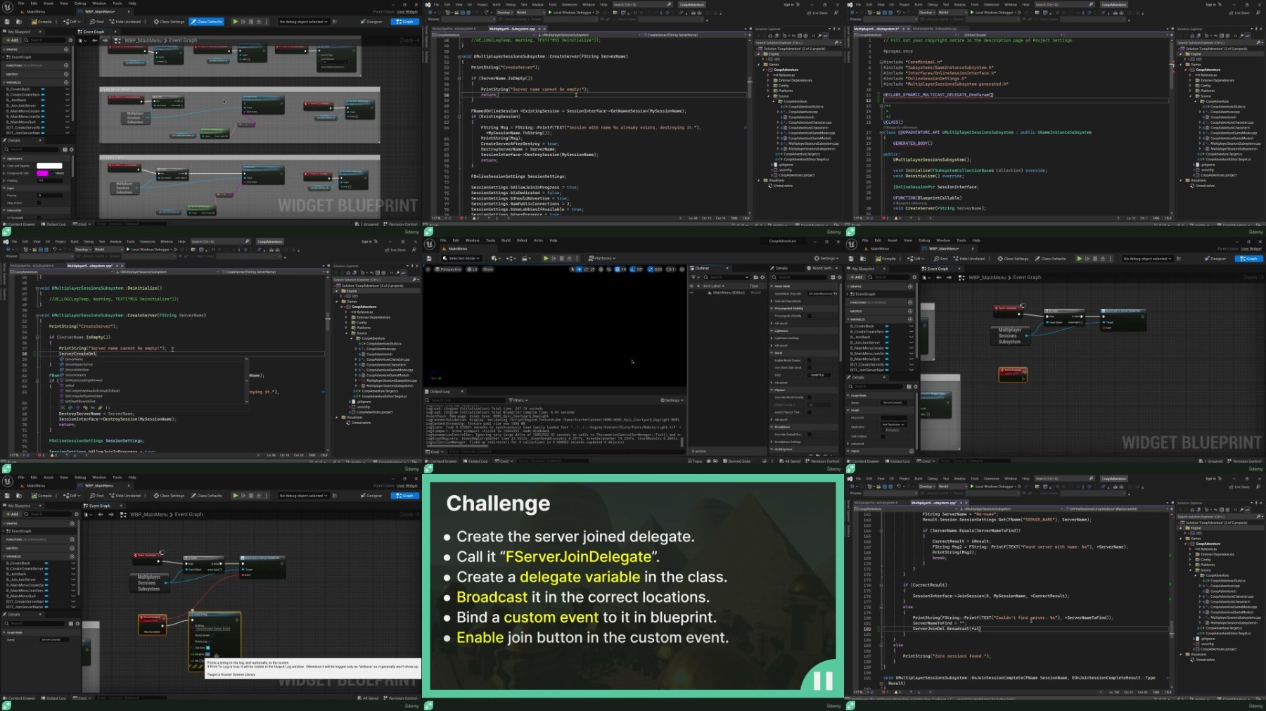Click the Derived Data status bar icon
Image resolution: width=1266 pixels, height=711 pixels.
point(736,461)
